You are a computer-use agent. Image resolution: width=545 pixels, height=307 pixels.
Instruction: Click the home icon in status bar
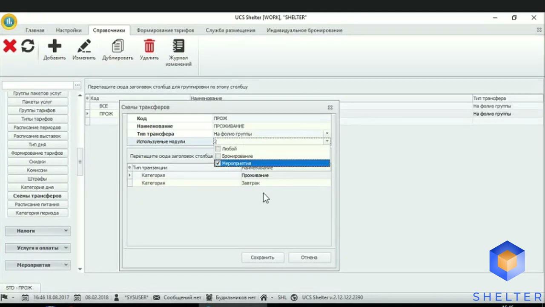tap(264, 298)
